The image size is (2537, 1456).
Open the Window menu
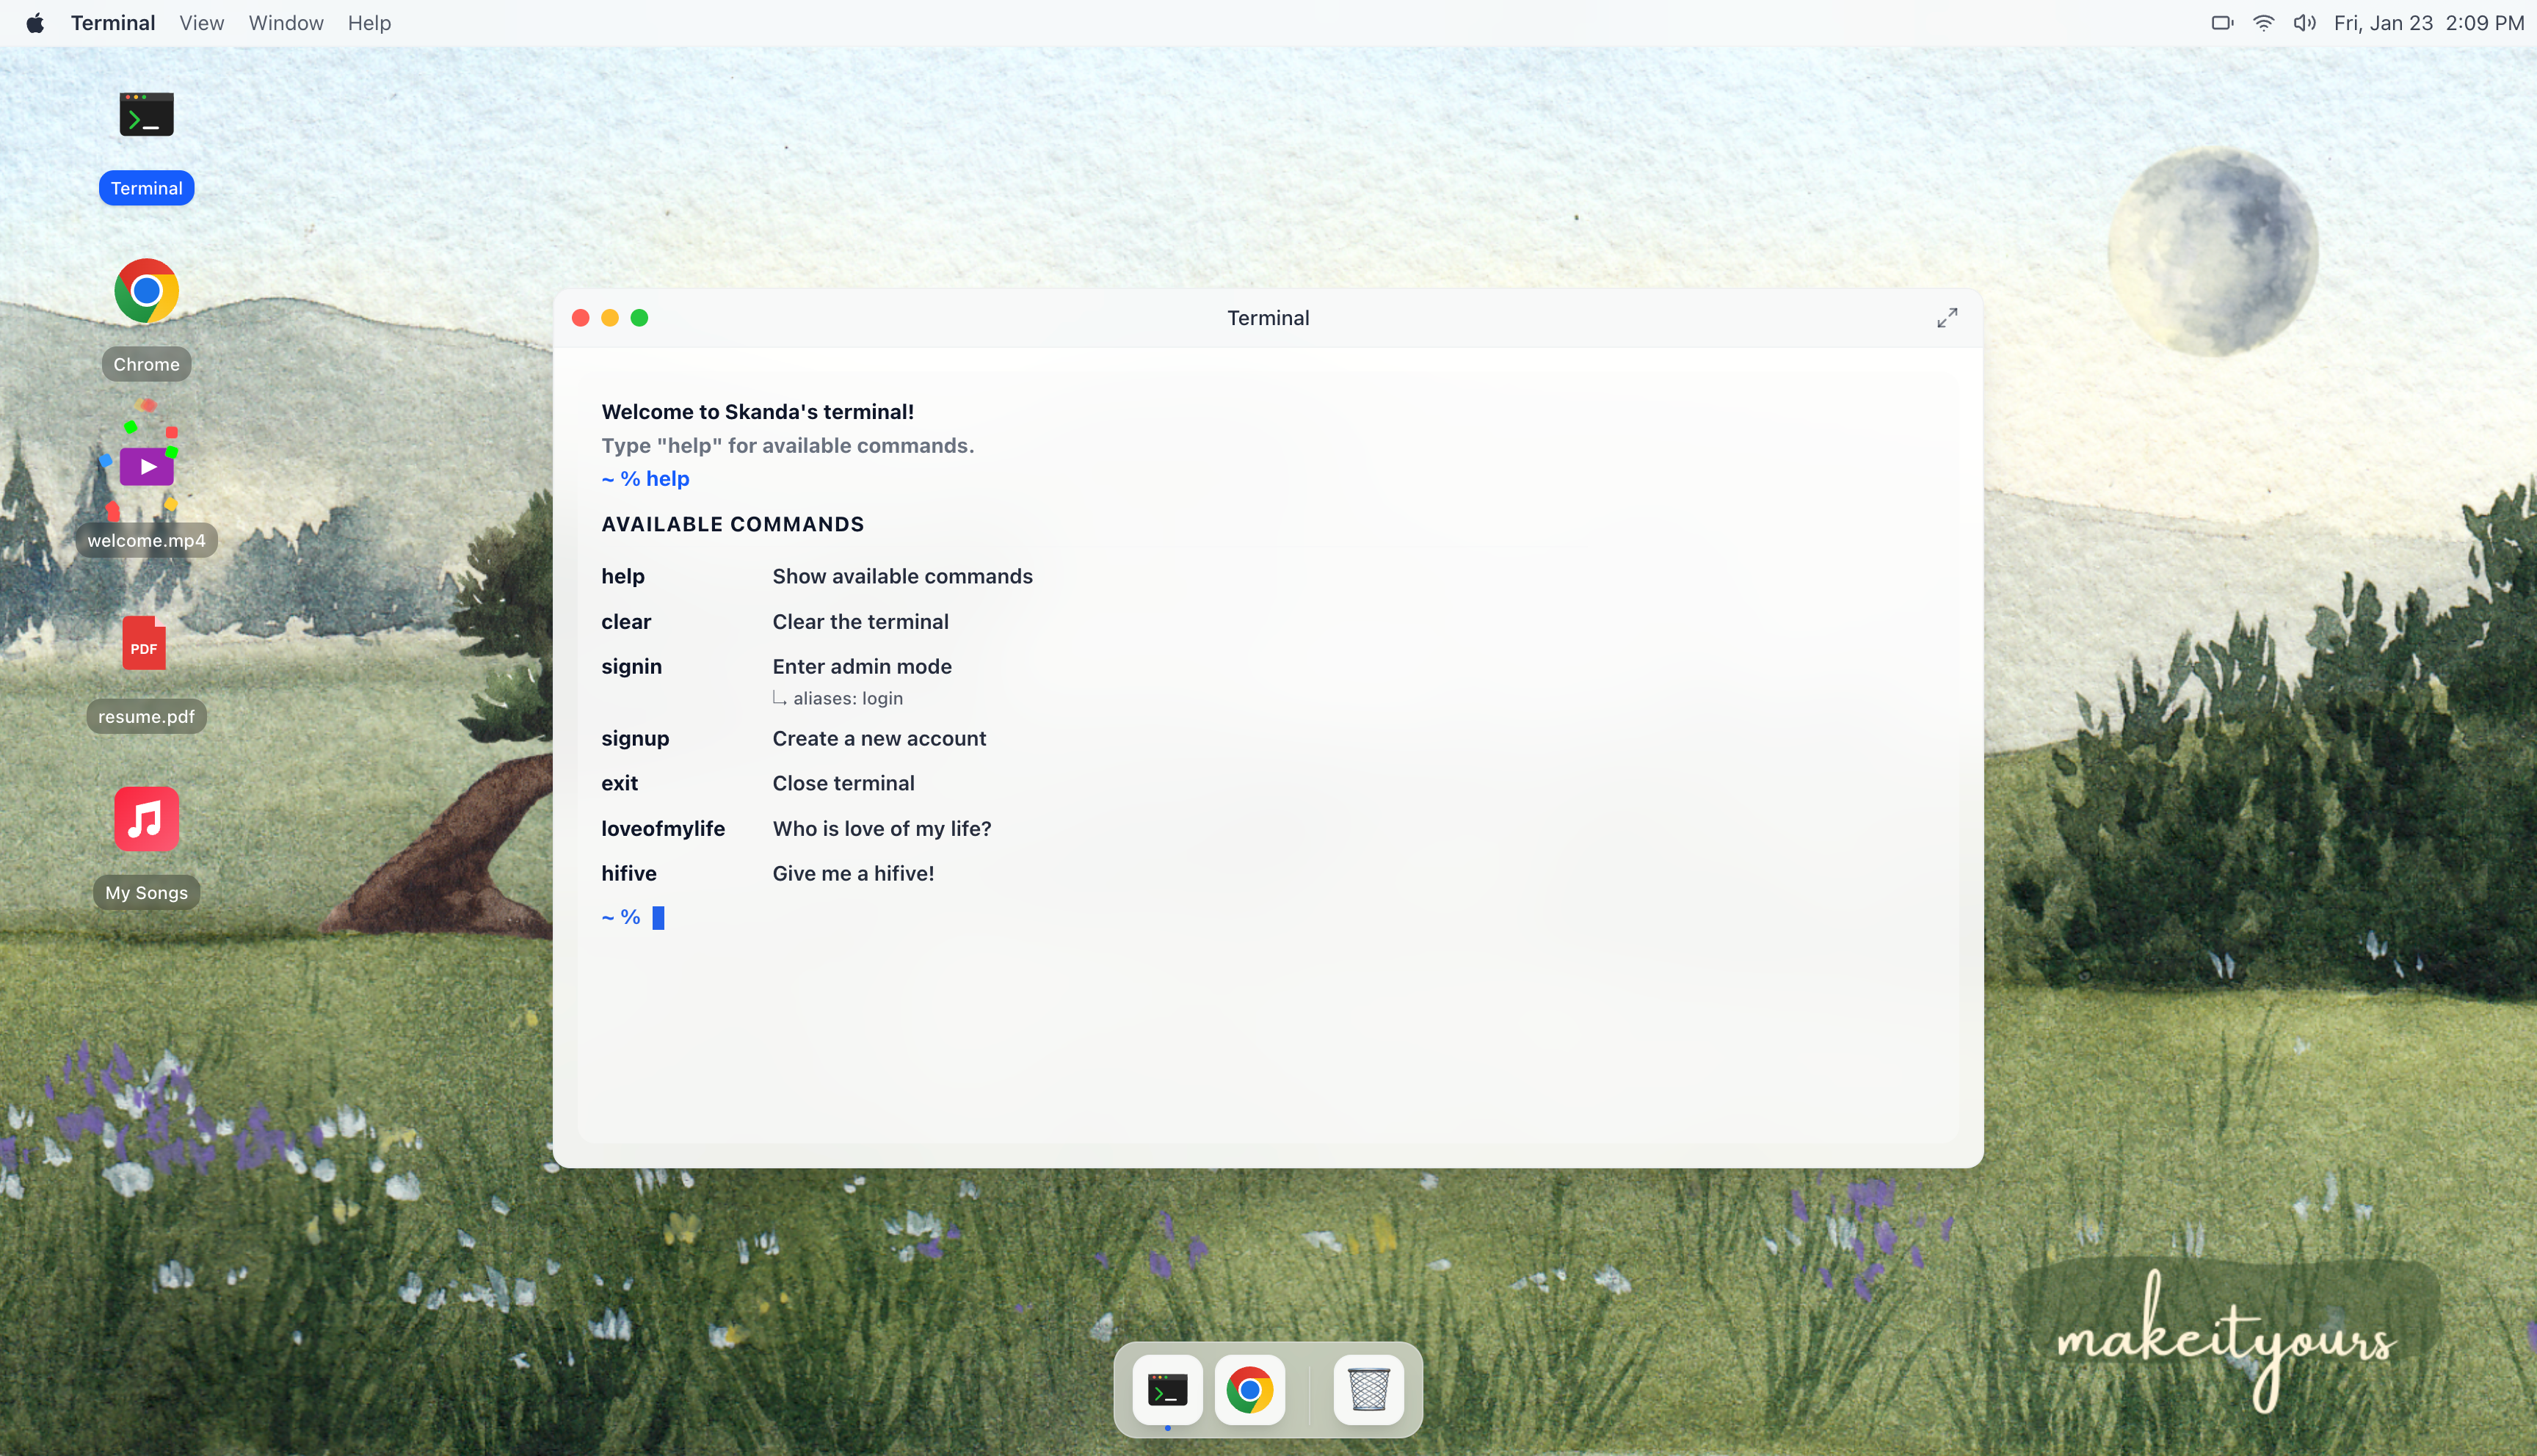coord(286,23)
